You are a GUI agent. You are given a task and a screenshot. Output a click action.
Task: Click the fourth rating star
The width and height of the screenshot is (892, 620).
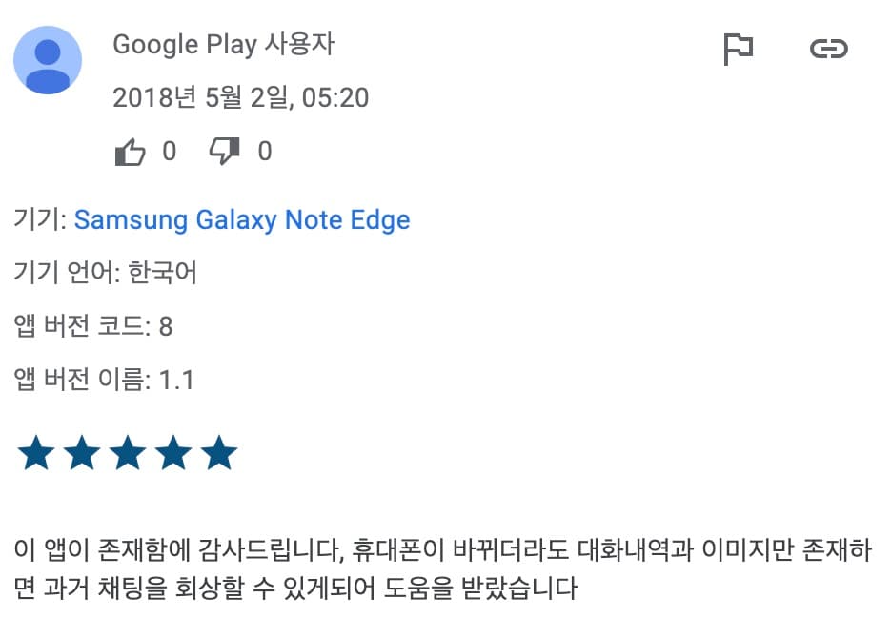[x=173, y=454]
